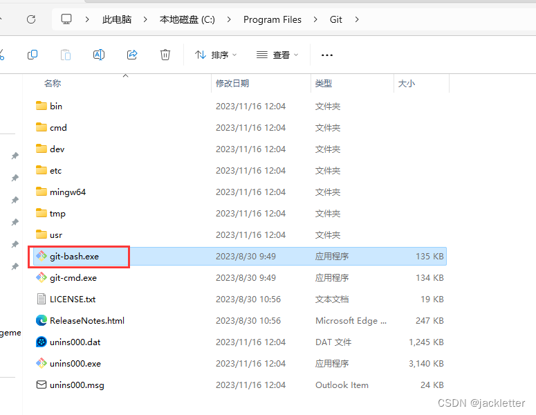Select the bin folder icon

coord(41,106)
